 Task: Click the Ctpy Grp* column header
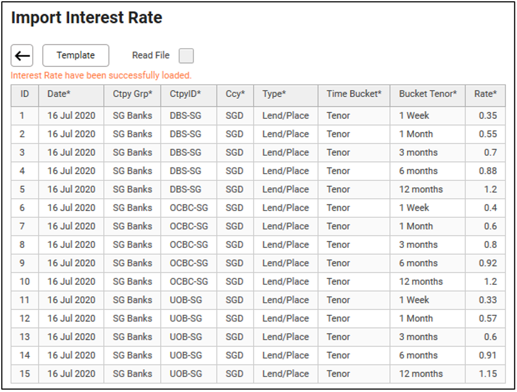[132, 94]
